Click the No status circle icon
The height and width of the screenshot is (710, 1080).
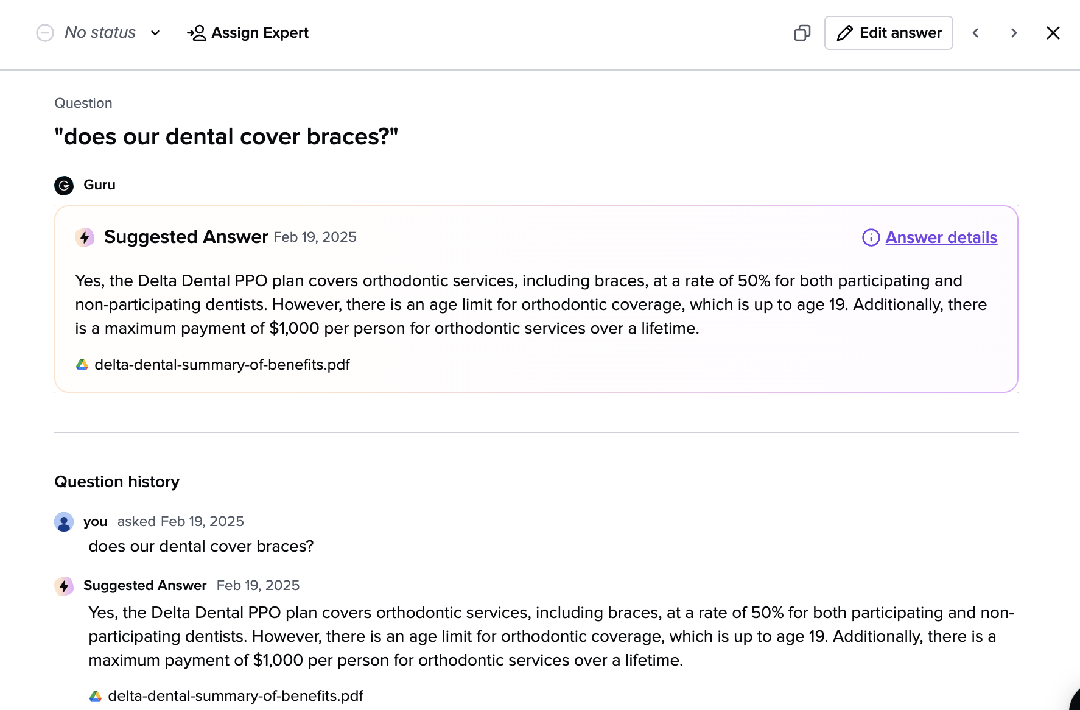(x=45, y=33)
